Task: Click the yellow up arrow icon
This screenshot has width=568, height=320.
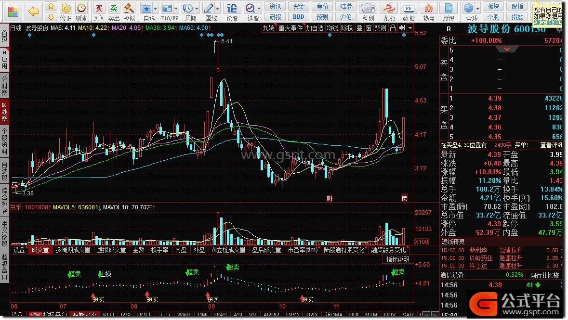Action: coord(51,6)
